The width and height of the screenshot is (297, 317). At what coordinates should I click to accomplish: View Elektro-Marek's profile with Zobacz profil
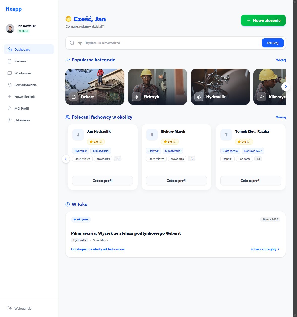(177, 181)
